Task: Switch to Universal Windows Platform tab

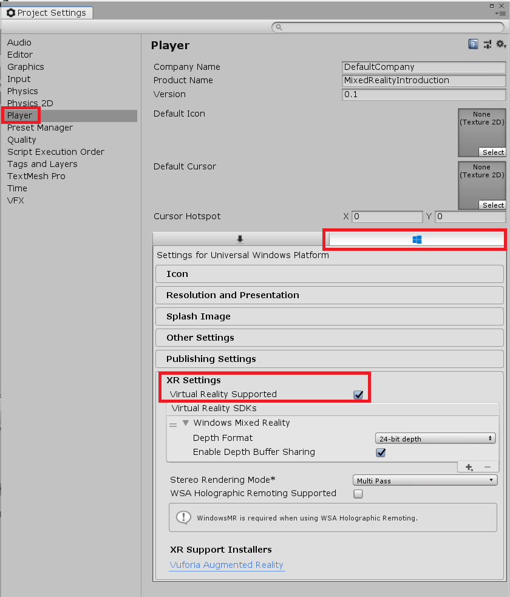Action: [416, 239]
